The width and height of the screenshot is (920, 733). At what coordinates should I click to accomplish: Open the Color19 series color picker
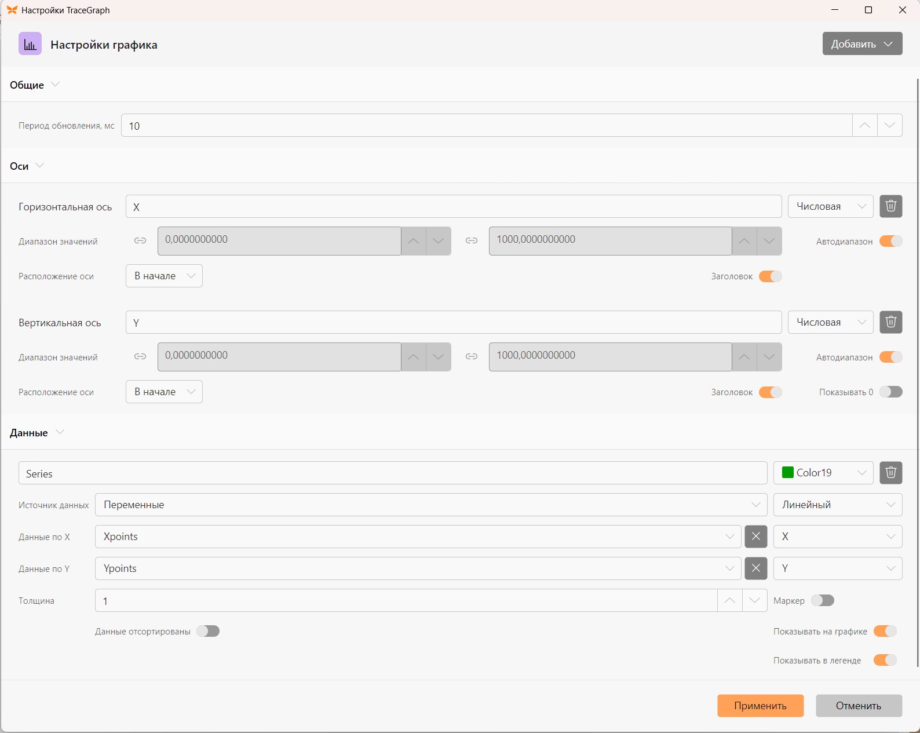(x=823, y=473)
